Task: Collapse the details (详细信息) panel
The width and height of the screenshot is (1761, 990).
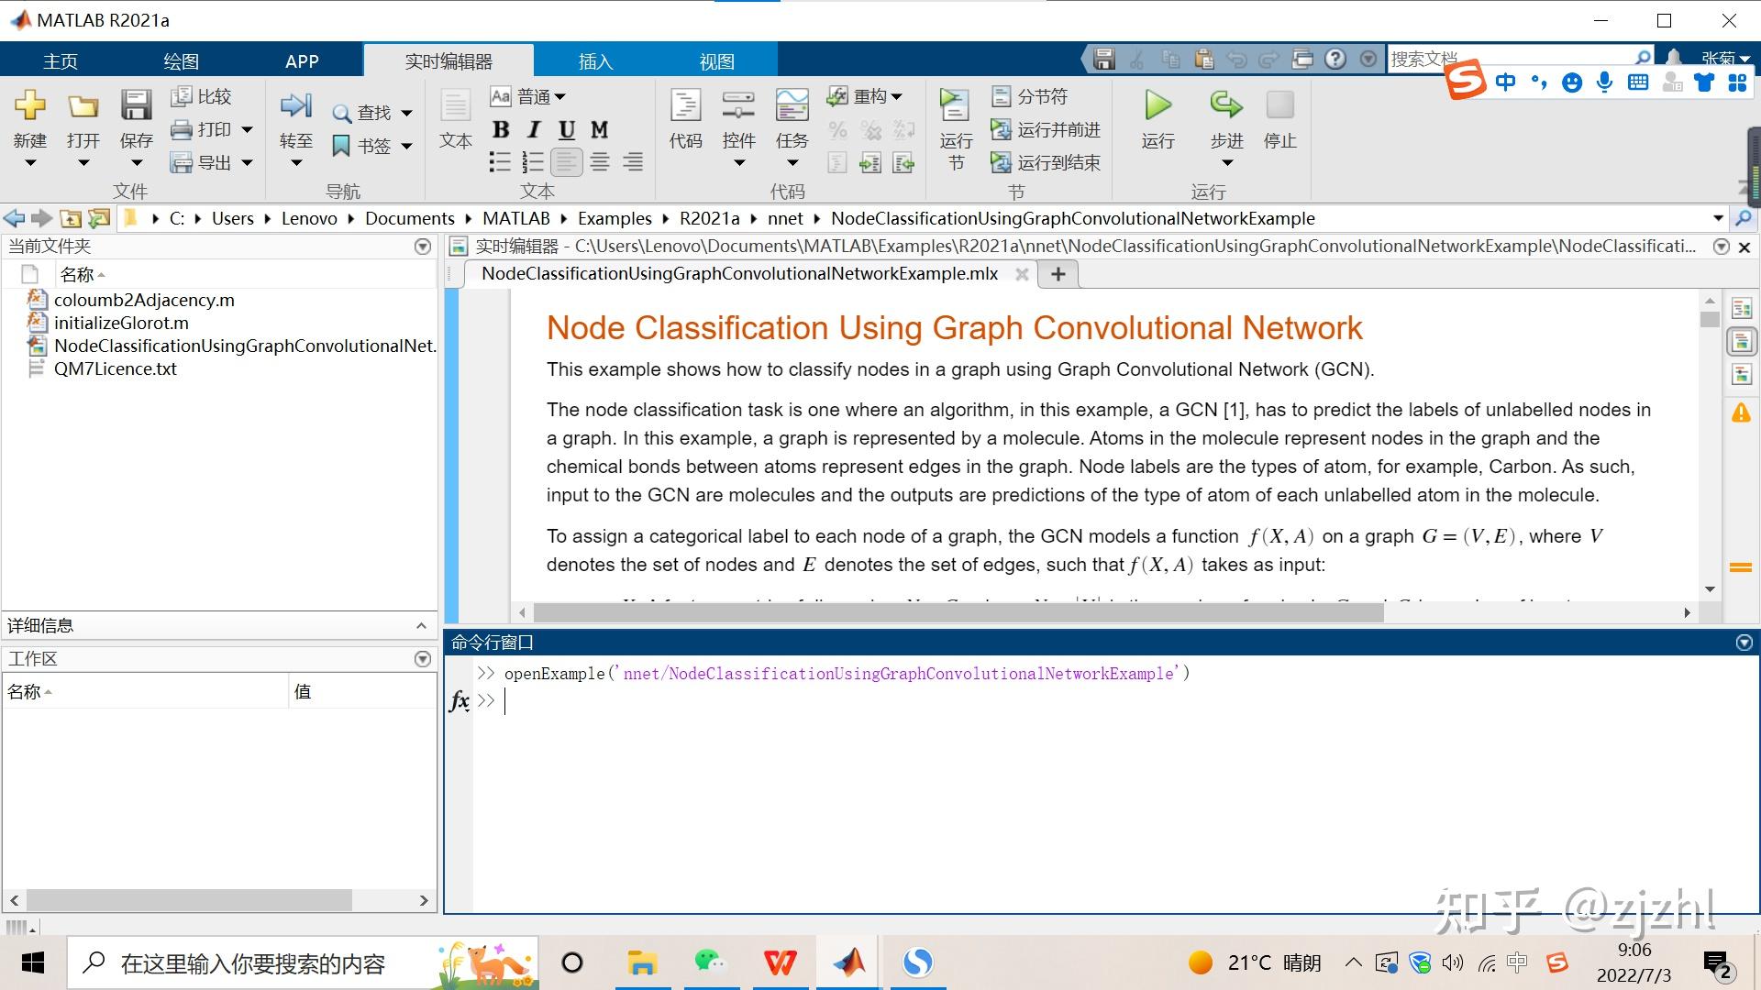Action: pyautogui.click(x=421, y=626)
